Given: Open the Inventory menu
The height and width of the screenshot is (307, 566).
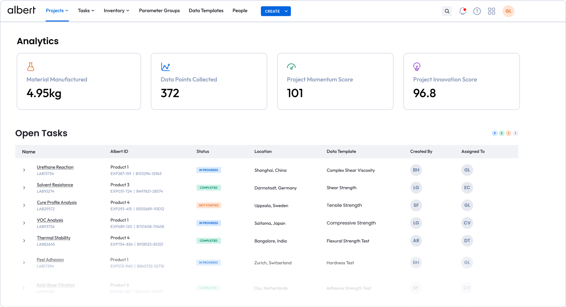Looking at the screenshot, I should click(116, 11).
